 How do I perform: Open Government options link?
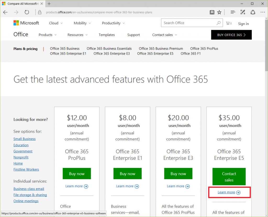tap(23, 151)
